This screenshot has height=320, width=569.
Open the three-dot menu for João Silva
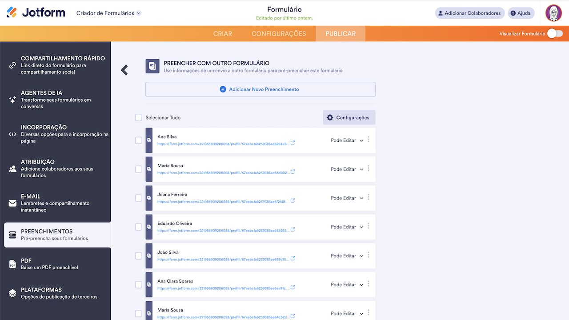[369, 255]
